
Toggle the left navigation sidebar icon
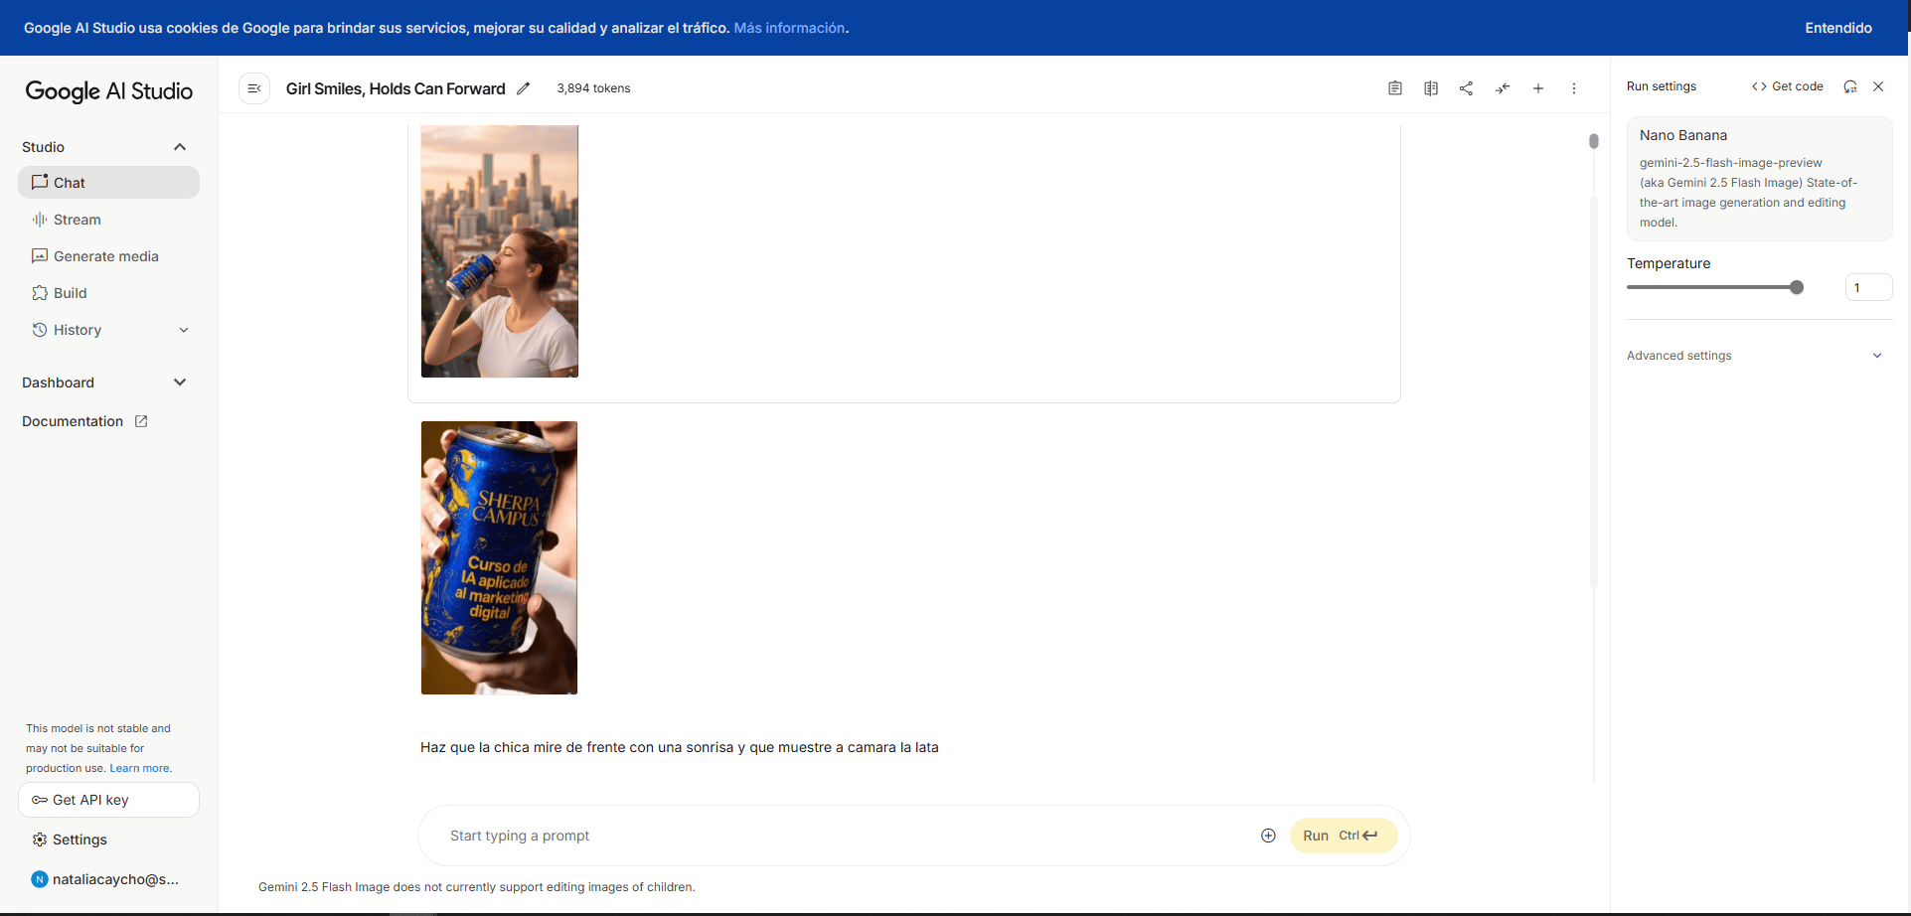point(254,88)
